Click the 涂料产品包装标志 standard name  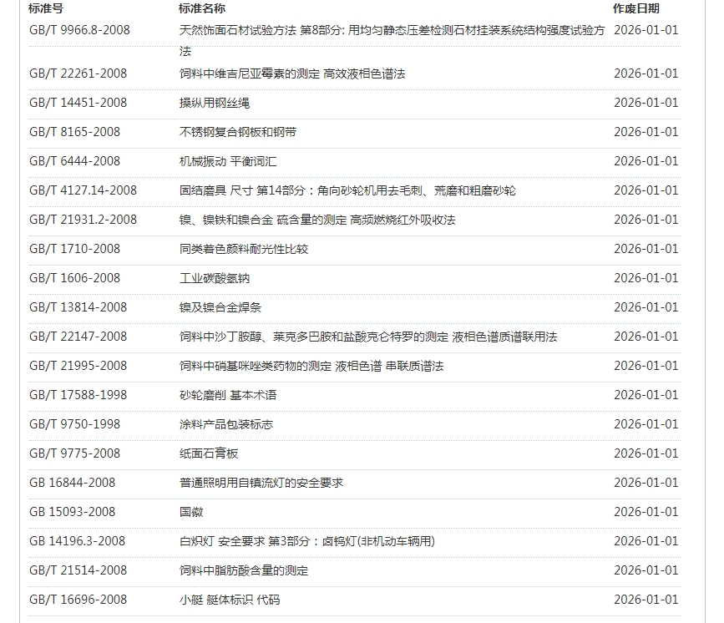click(x=225, y=424)
